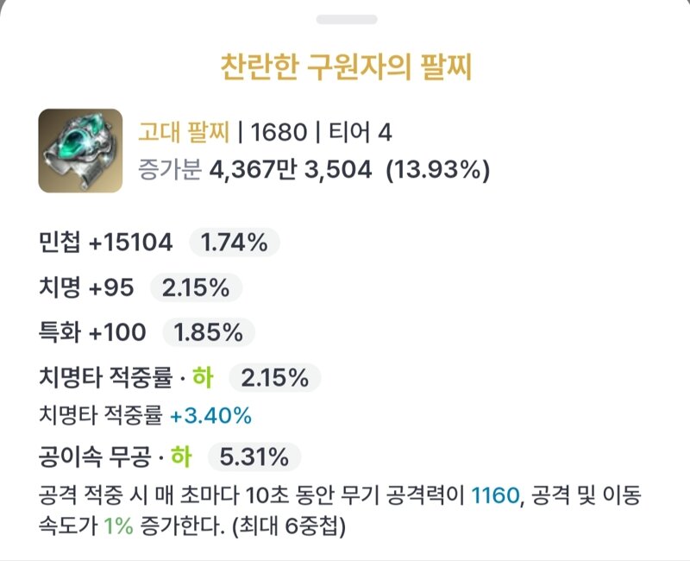This screenshot has height=561, width=690.
Task: Click the 티어 4 label
Action: (361, 132)
